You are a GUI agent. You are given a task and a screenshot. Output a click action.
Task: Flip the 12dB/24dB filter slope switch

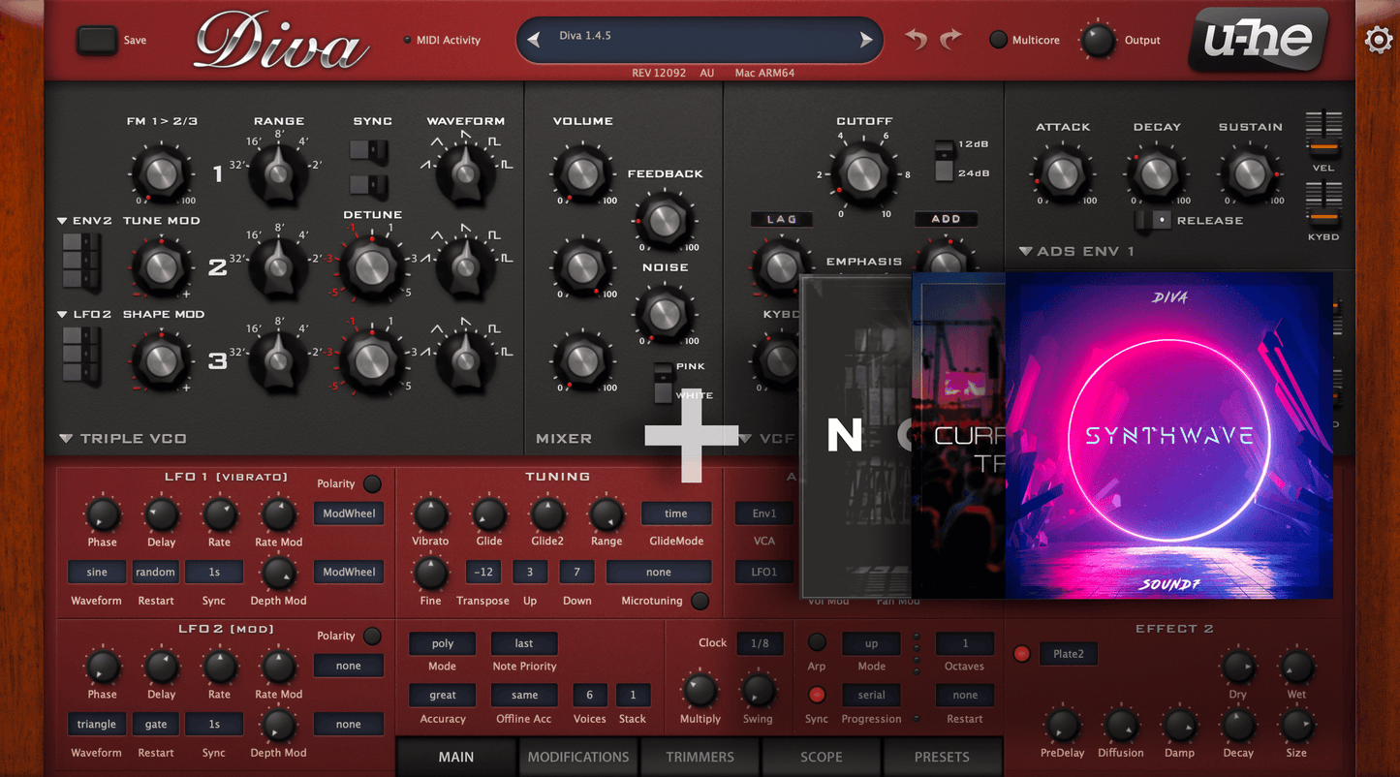point(944,160)
